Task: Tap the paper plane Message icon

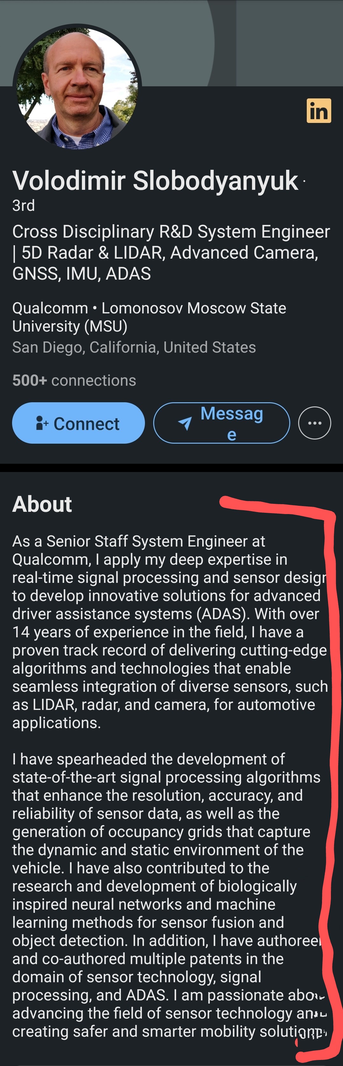Action: point(185,423)
